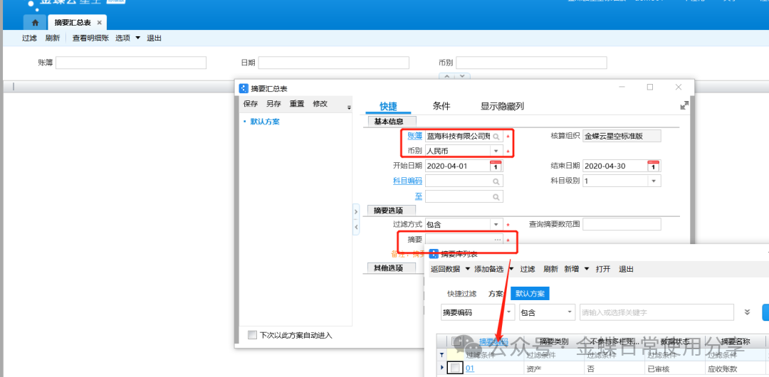
Task: Open the 科目级别 dropdown
Action: [x=654, y=181]
